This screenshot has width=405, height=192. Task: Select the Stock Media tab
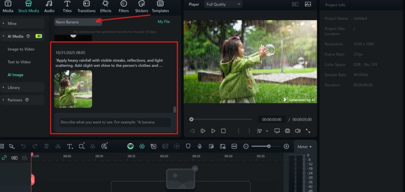(x=28, y=6)
